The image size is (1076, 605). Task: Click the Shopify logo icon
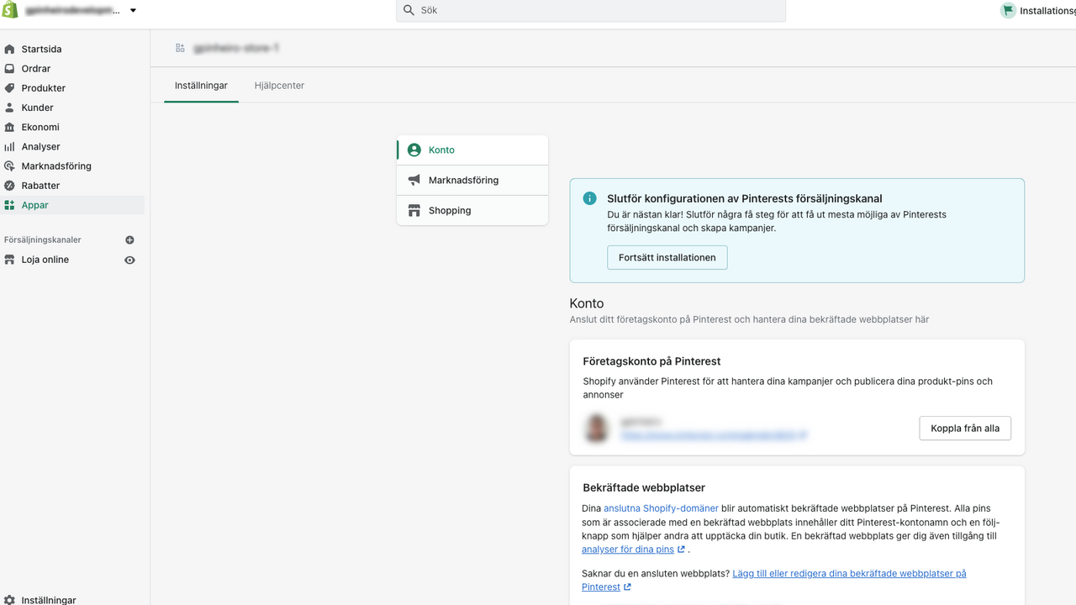coord(10,10)
